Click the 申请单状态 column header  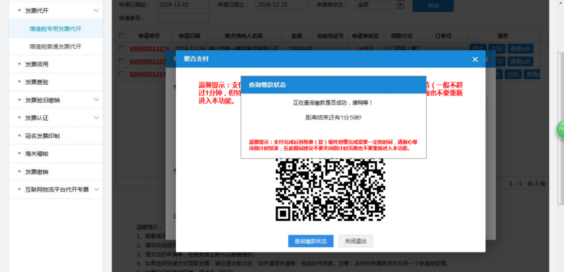(365, 36)
